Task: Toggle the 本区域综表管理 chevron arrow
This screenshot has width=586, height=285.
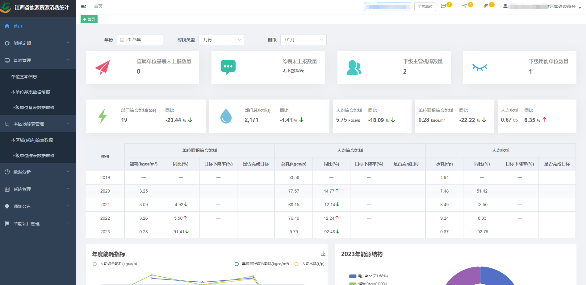Action: (x=68, y=124)
